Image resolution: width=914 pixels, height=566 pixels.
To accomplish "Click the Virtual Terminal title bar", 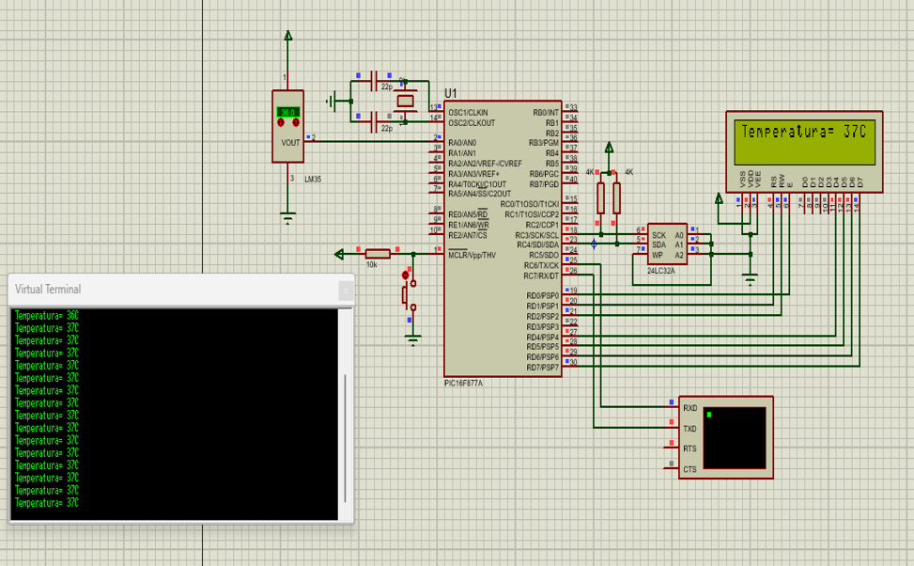I will (x=169, y=290).
